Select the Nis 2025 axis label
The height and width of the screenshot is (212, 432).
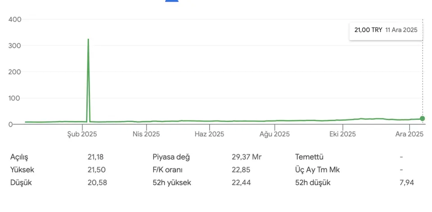pos(145,134)
